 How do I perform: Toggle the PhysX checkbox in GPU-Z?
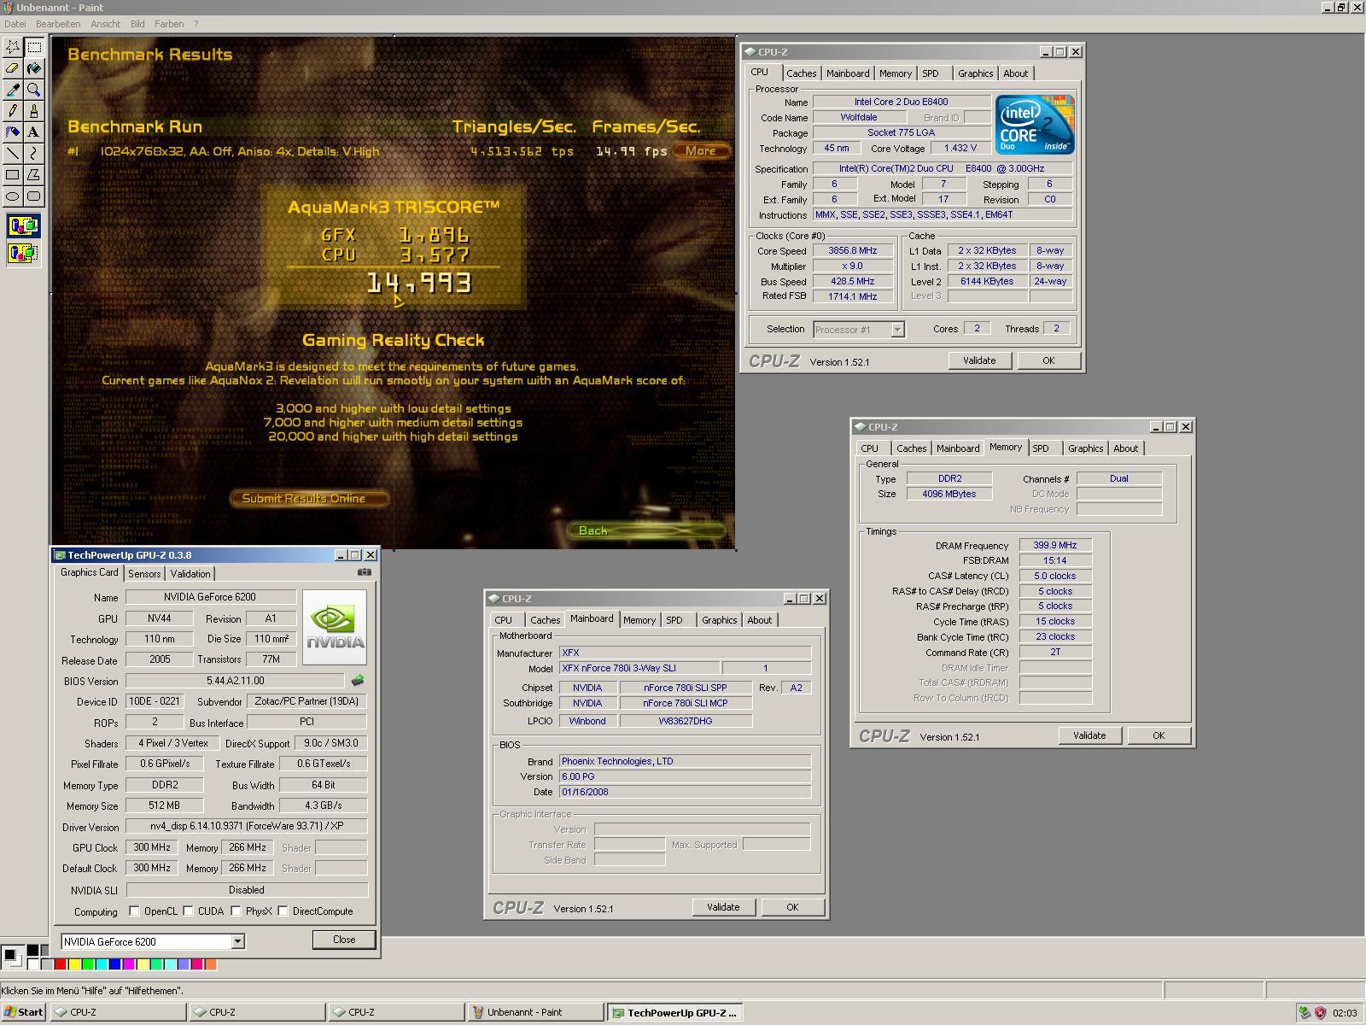click(x=236, y=911)
